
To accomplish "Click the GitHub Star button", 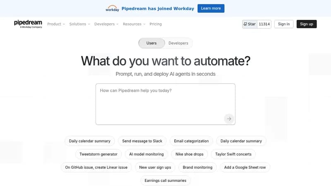I will point(250,24).
